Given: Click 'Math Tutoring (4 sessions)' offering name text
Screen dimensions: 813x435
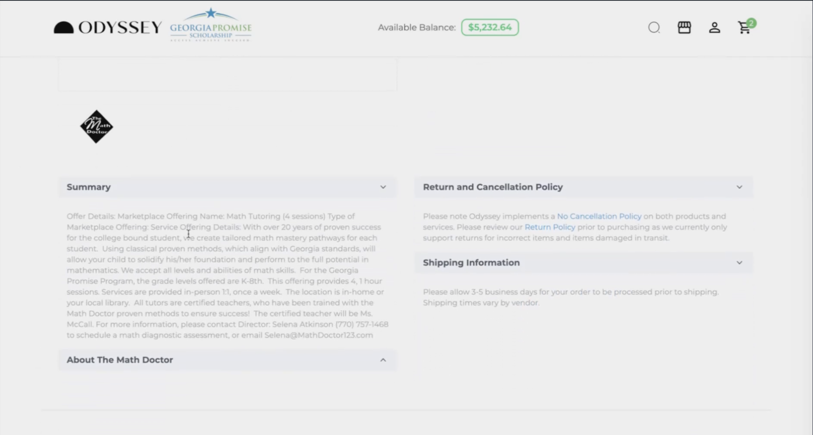Looking at the screenshot, I should (x=276, y=216).
